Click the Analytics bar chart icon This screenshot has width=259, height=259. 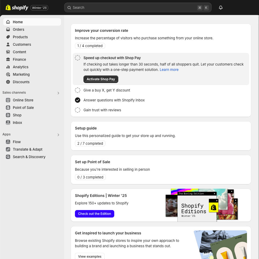click(8, 67)
